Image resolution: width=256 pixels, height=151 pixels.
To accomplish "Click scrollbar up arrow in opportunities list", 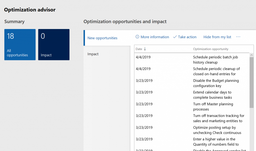I will pyautogui.click(x=251, y=55).
